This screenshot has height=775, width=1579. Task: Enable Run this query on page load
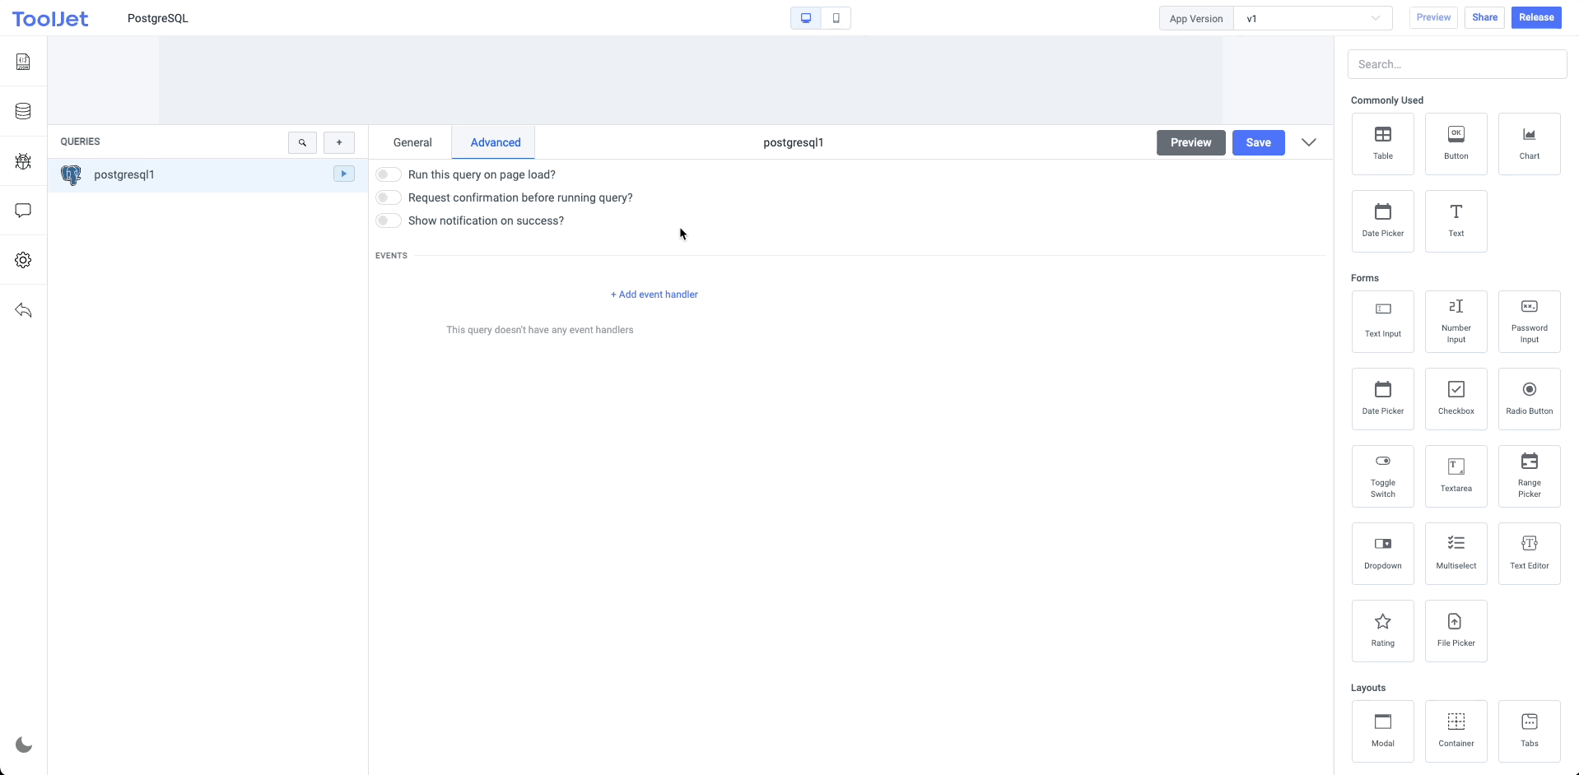click(x=389, y=174)
